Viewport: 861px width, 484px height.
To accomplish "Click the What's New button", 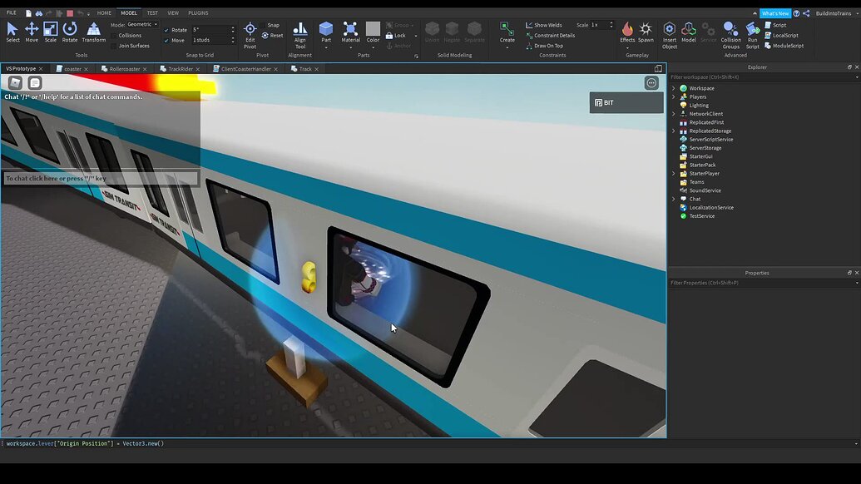I will 775,13.
